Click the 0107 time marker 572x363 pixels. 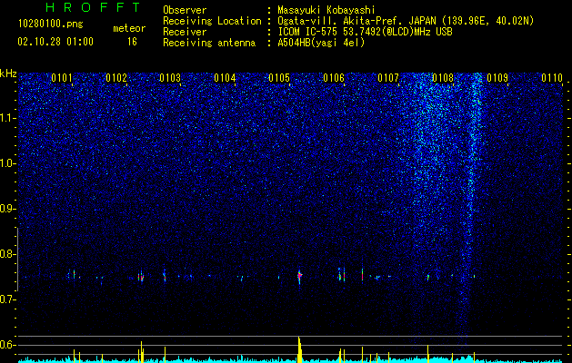pyautogui.click(x=388, y=78)
